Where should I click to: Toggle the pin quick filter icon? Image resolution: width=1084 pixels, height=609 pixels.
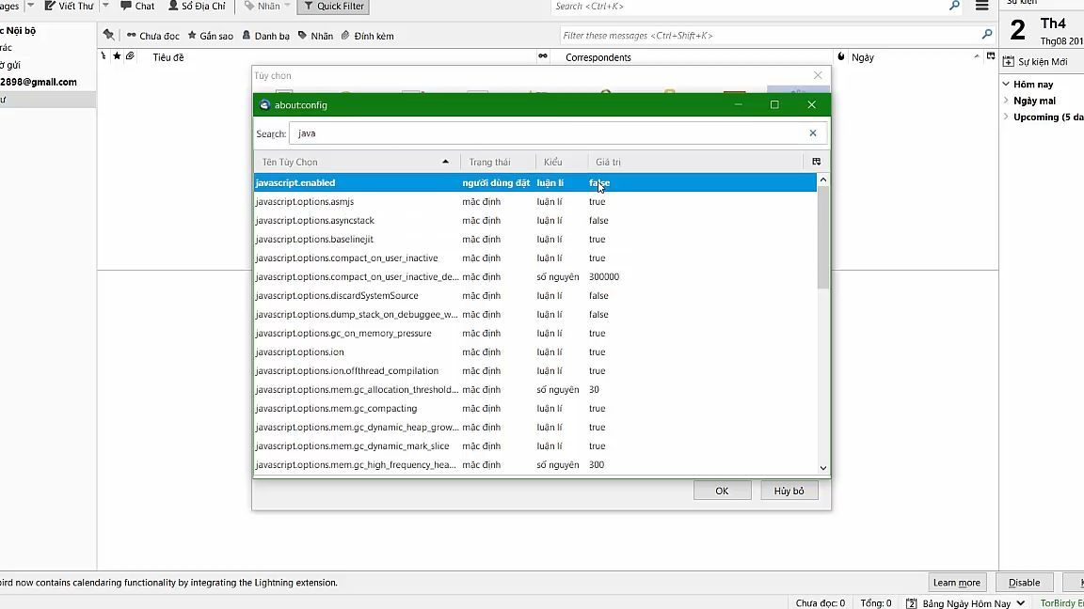(108, 35)
